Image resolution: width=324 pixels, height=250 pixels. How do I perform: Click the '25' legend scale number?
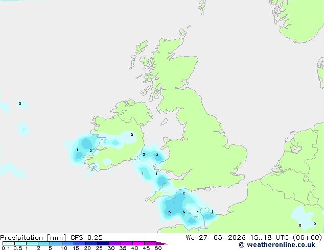pos(99,248)
